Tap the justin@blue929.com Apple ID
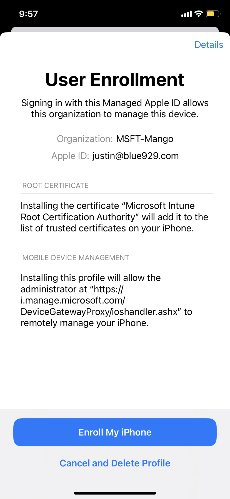The image size is (230, 499). point(136,156)
